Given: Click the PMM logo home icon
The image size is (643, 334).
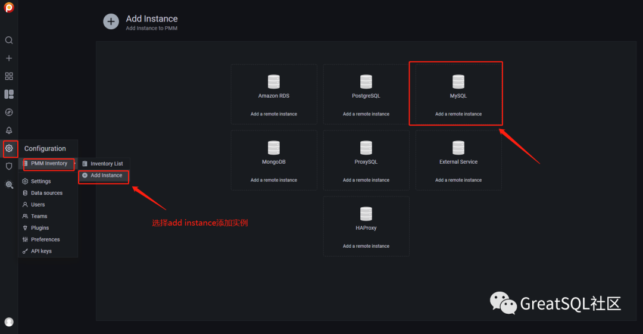Looking at the screenshot, I should tap(8, 7).
